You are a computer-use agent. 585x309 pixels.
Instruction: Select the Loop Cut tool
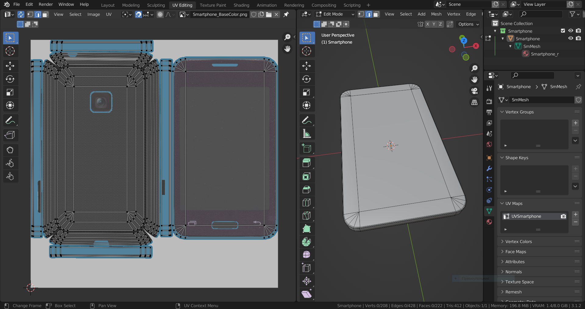(307, 203)
